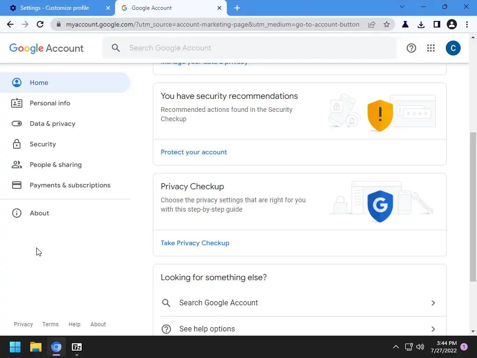Screen dimensions: 477x358
Task: Select the Google Account browser tab
Action: [170, 8]
